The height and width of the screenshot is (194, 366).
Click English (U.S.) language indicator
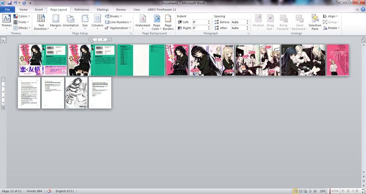click(65, 191)
